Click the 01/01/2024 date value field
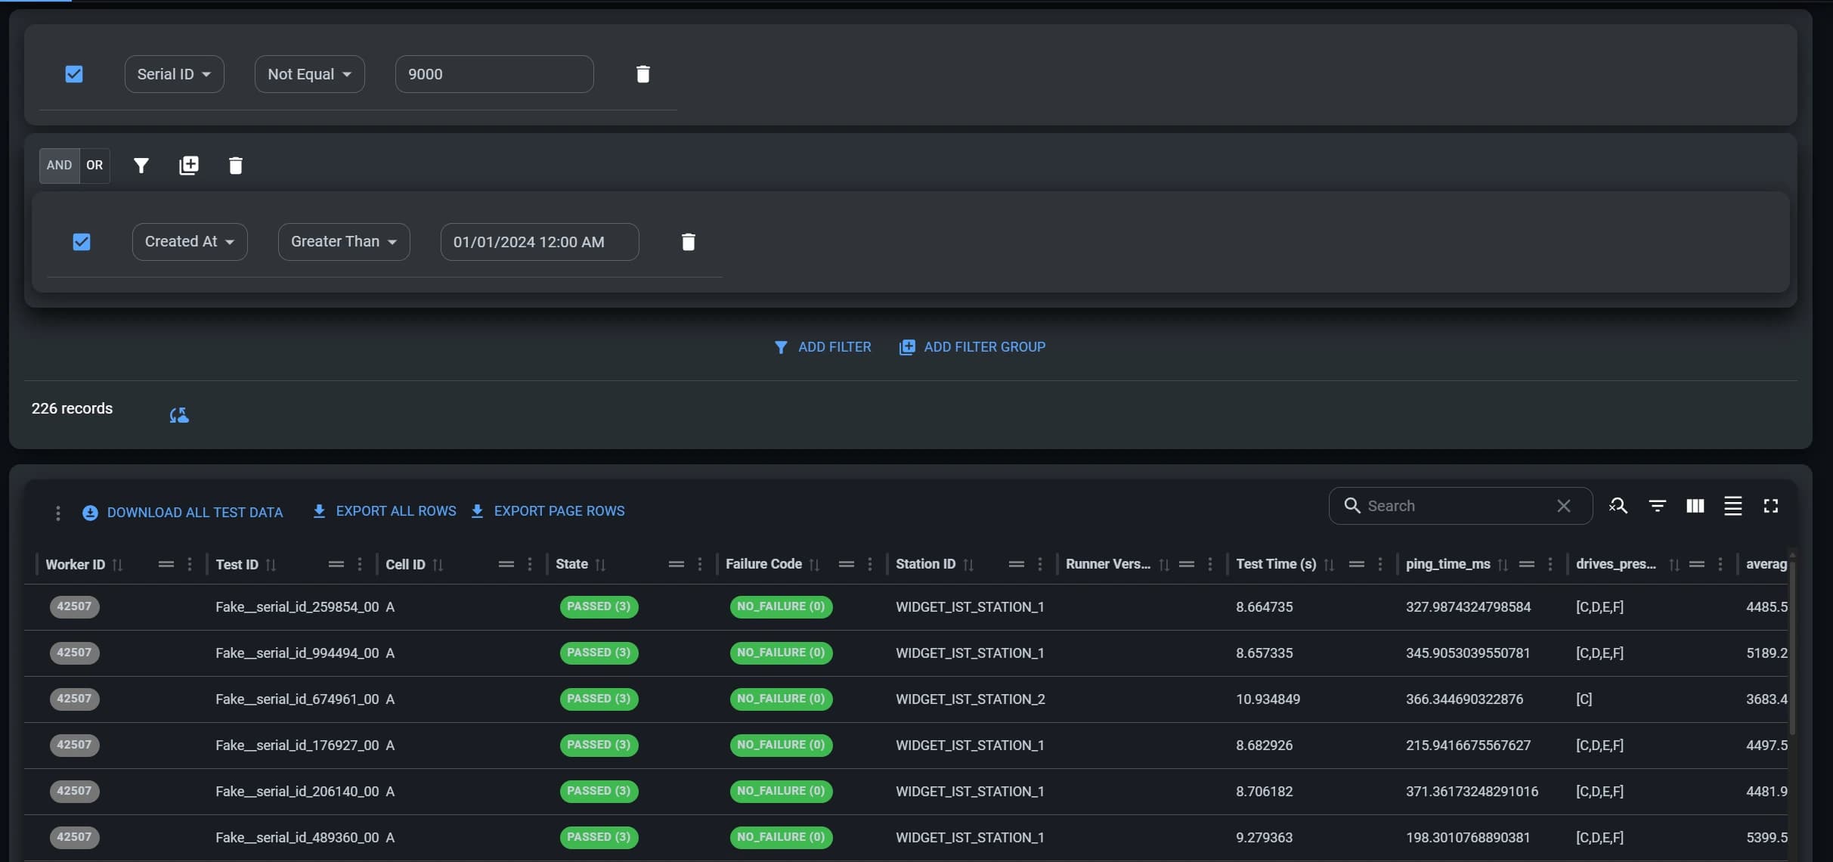Screen dimensions: 1833x862 [540, 242]
